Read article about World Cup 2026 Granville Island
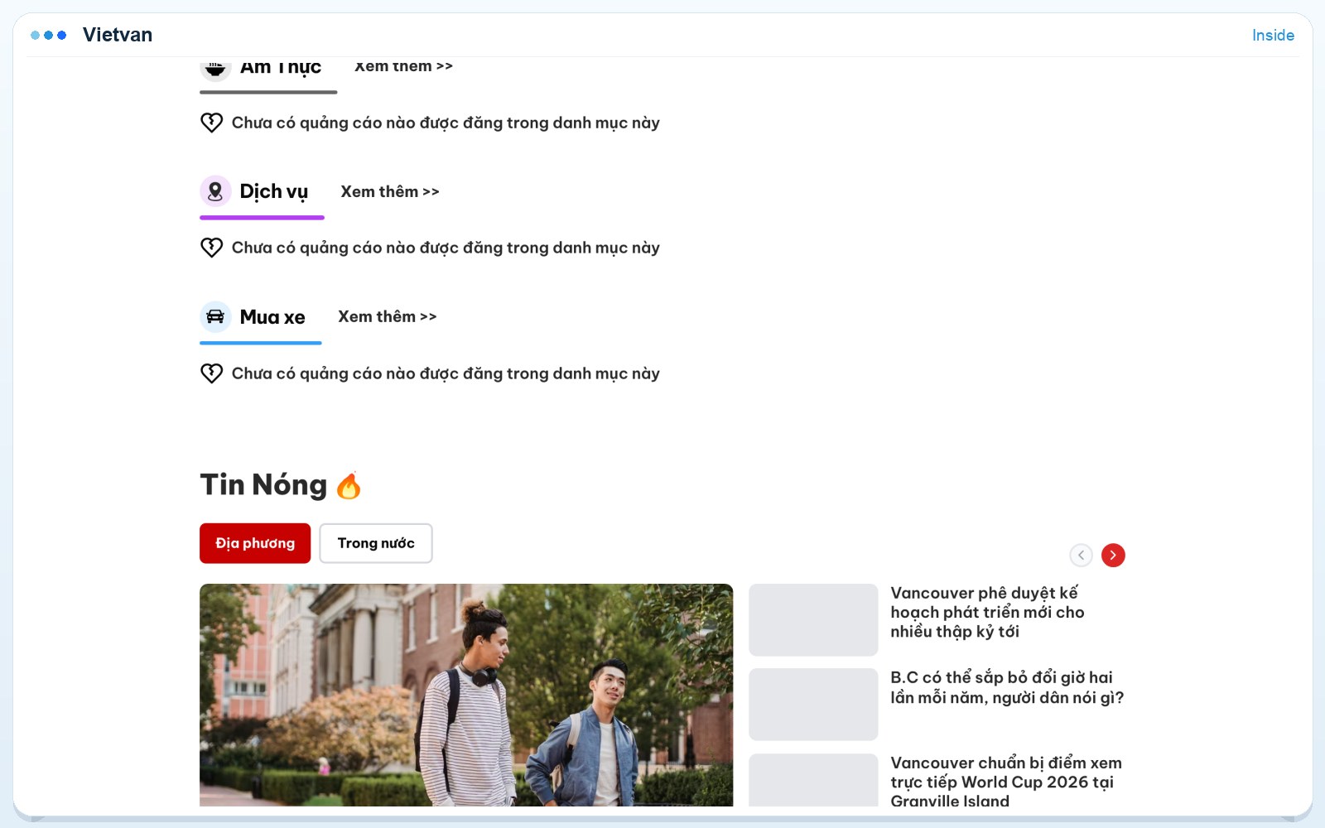1325x828 pixels. [x=1006, y=782]
